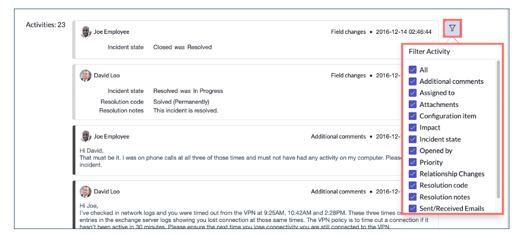
Task: Toggle Relationship Changes checkbox
Action: (412, 174)
